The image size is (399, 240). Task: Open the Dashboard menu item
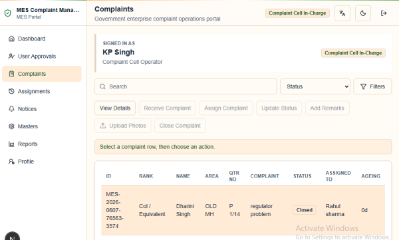coord(42,39)
